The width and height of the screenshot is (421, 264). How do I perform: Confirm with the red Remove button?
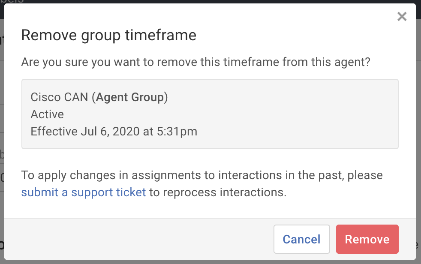point(367,239)
